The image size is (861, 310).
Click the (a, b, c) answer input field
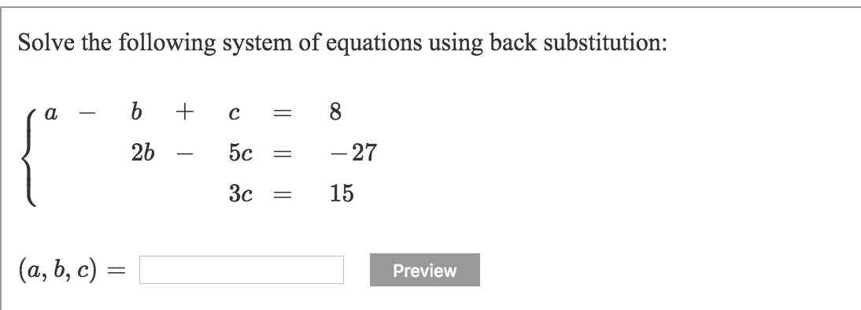(x=242, y=270)
